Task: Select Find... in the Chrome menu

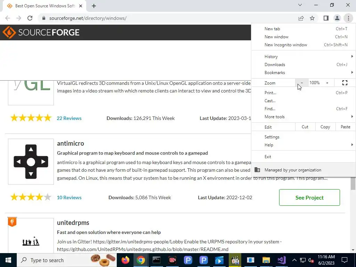Action: click(x=303, y=108)
